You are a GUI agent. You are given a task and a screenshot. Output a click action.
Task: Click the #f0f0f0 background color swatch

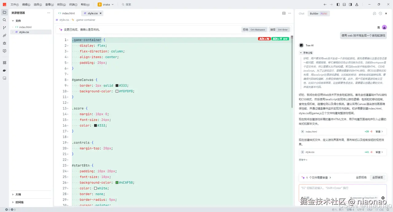click(x=117, y=91)
